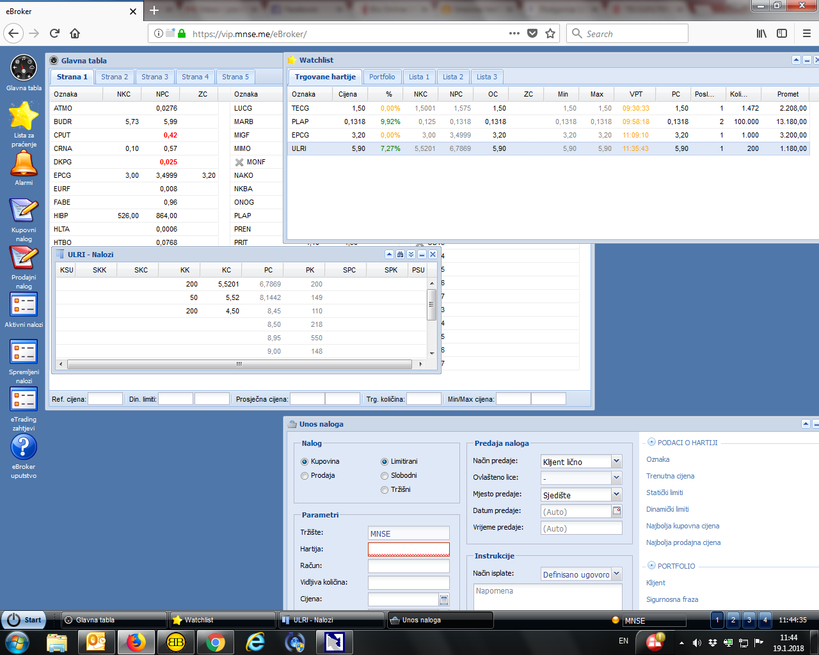Click the Start button in eBroker taskbar

pyautogui.click(x=23, y=620)
